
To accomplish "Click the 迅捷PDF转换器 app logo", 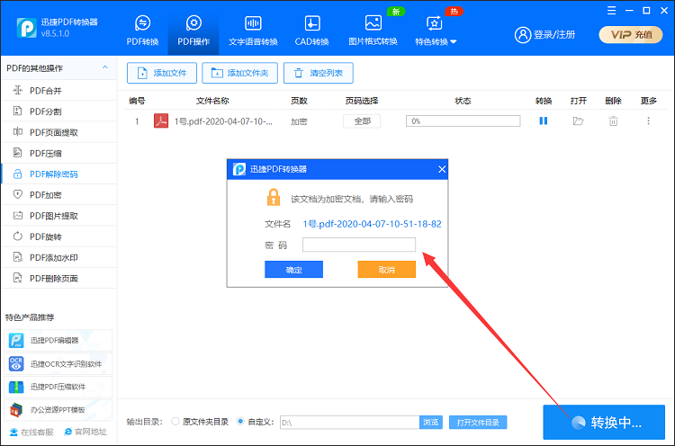I will tap(26, 28).
